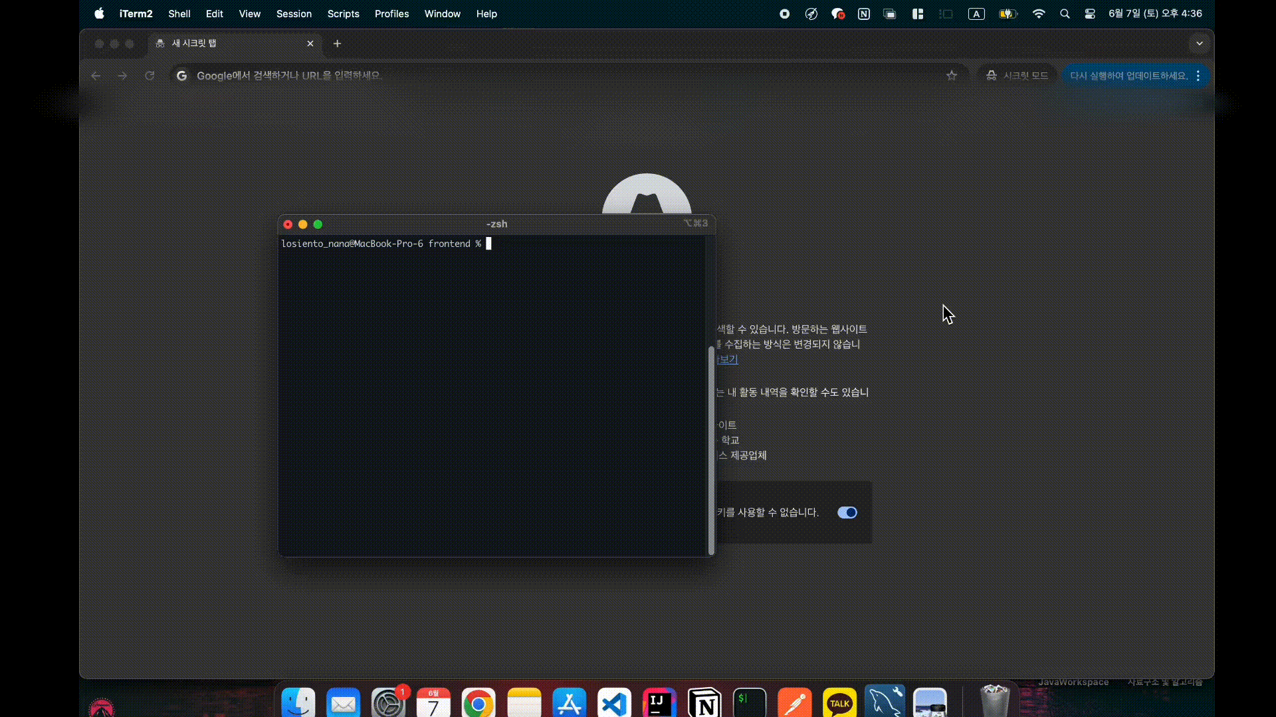Open Postman from the dock

point(795,703)
